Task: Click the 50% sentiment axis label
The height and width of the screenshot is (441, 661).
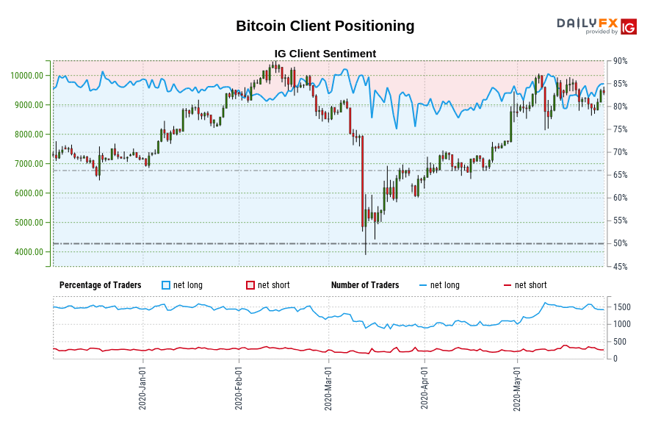Action: pos(620,243)
